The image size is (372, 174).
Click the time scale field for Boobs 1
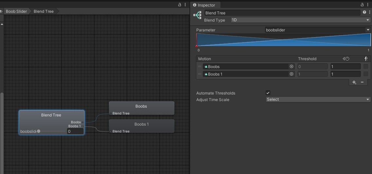(x=346, y=74)
